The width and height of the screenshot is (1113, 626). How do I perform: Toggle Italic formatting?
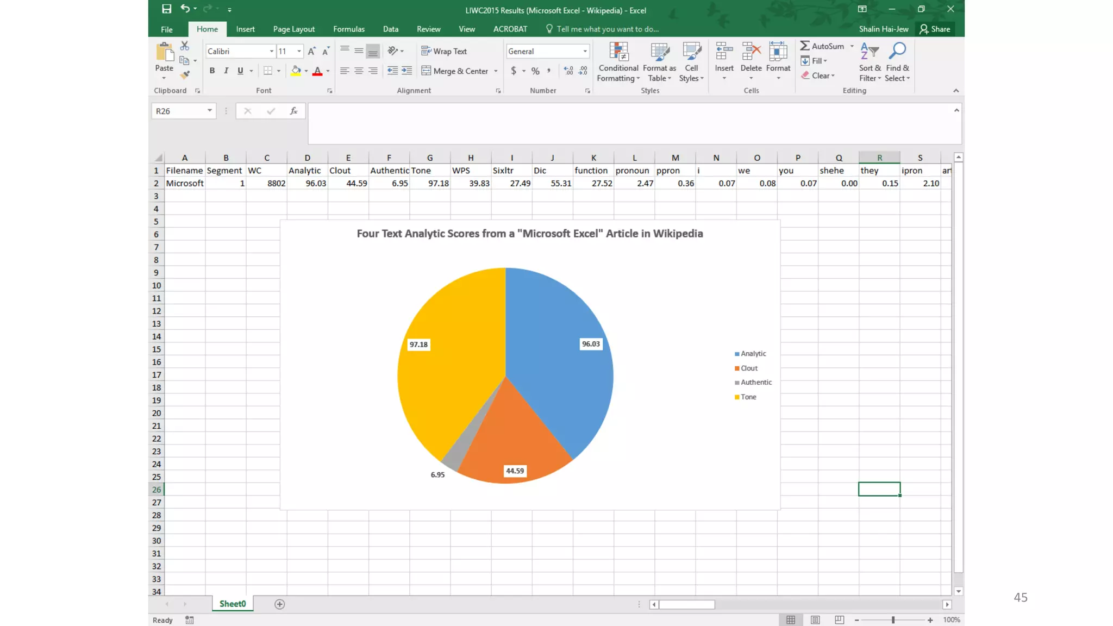[x=226, y=71]
